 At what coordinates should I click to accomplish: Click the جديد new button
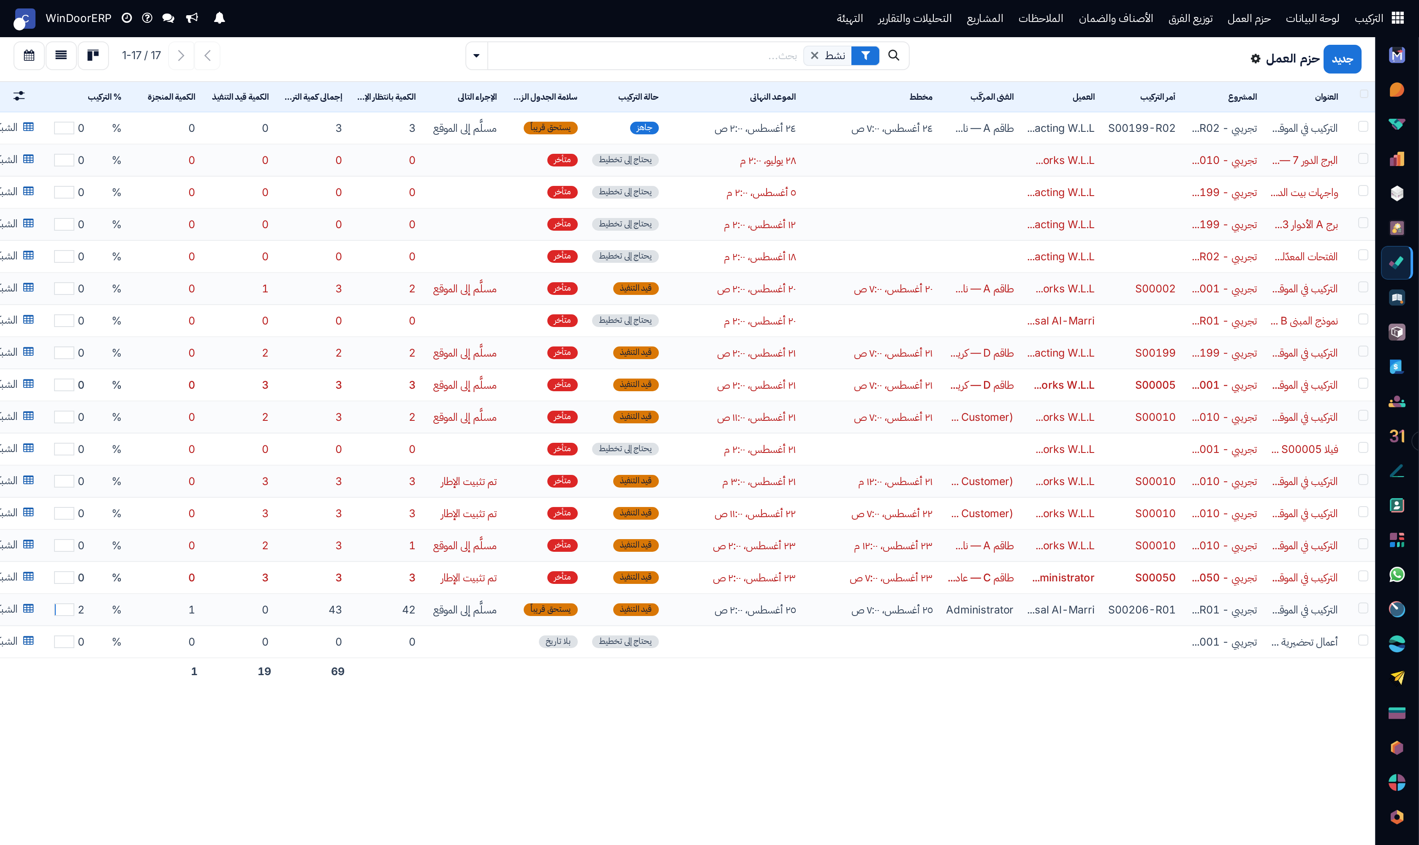(1342, 59)
